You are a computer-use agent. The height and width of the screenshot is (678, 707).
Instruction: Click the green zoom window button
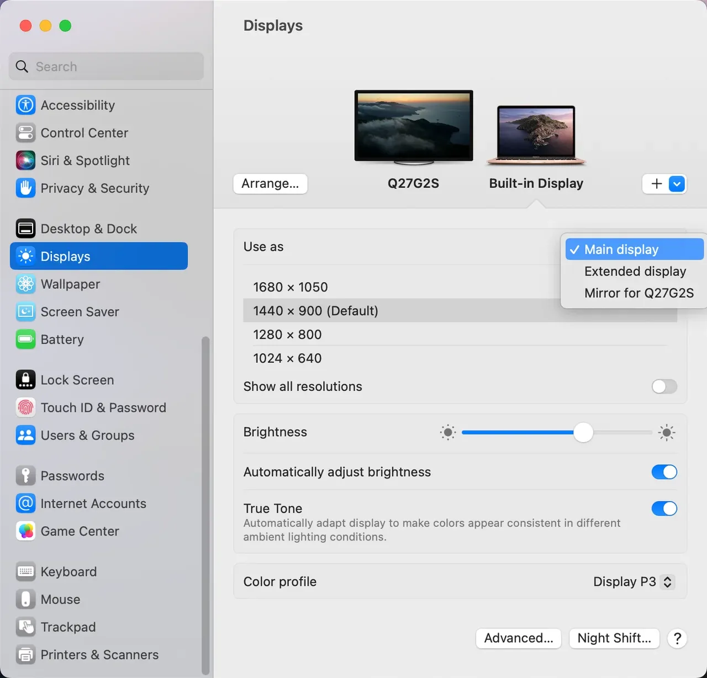pos(65,25)
